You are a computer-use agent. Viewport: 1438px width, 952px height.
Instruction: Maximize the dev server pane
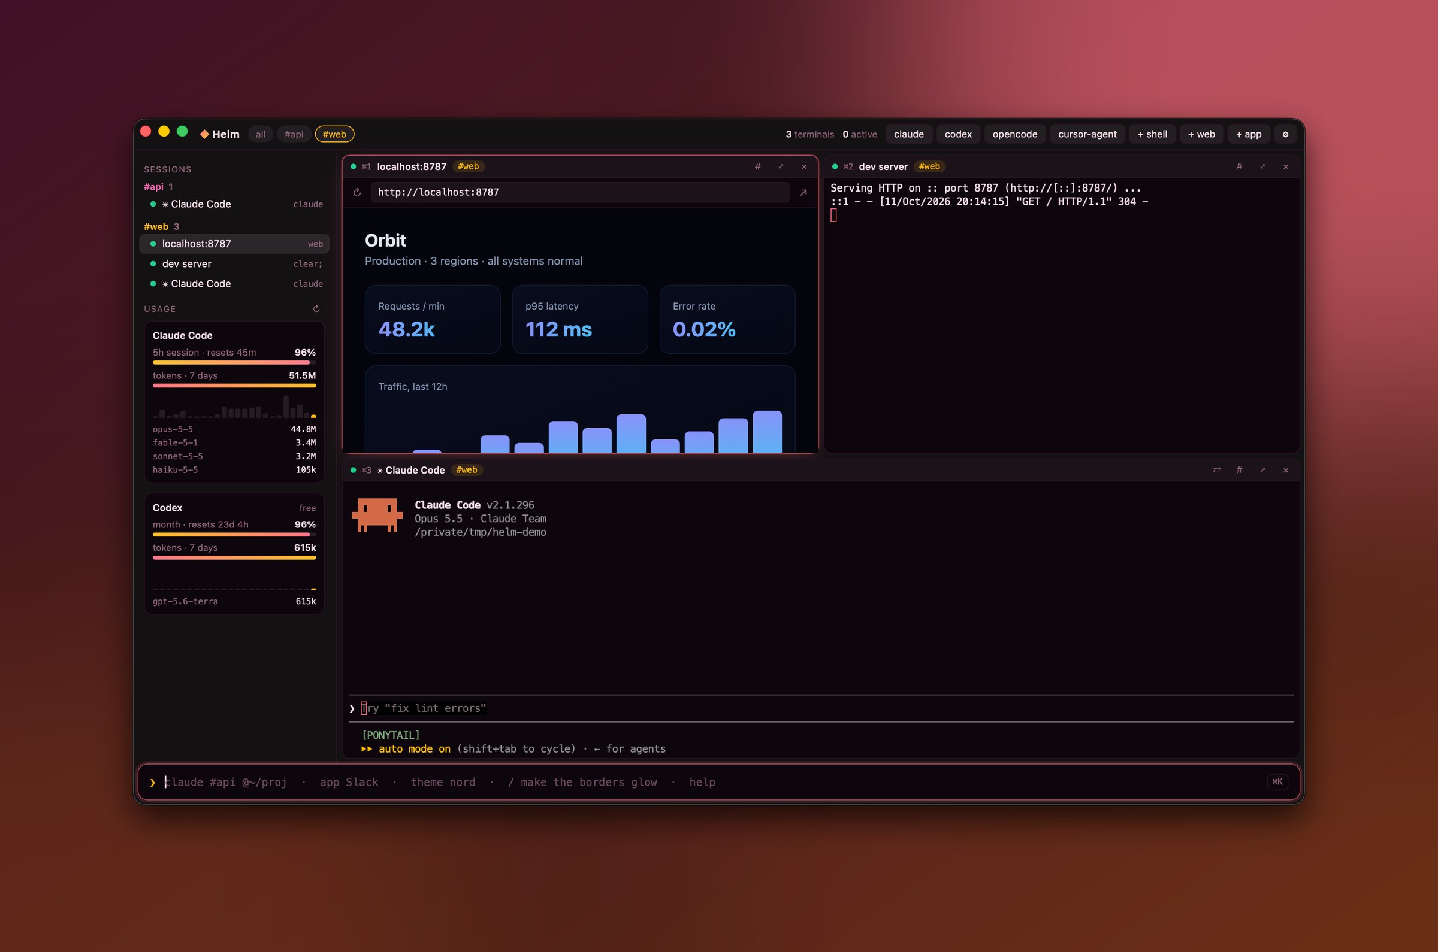pos(1262,166)
